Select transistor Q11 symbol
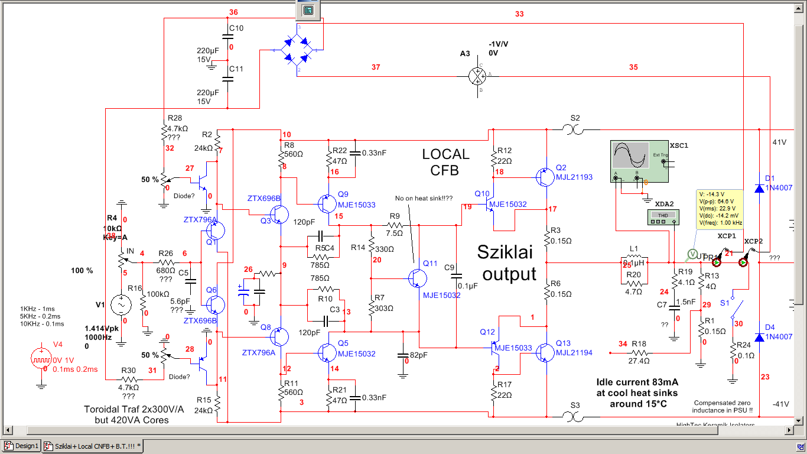 [x=418, y=278]
